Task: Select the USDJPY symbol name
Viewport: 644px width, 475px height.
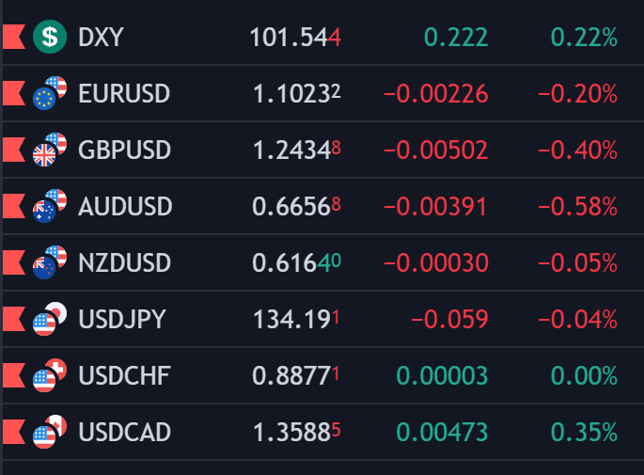Action: click(122, 320)
